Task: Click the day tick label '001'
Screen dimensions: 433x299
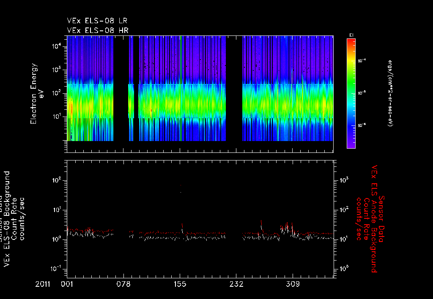Action: tap(67, 284)
